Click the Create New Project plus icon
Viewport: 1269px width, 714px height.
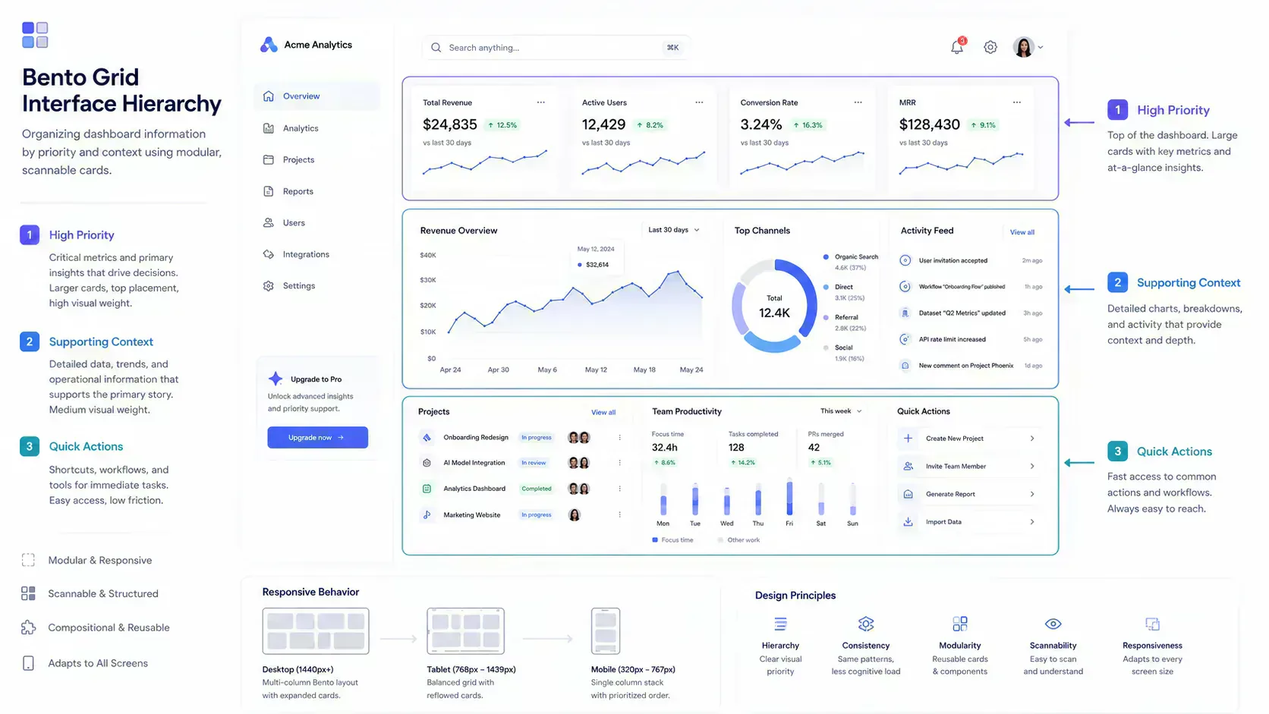coord(908,438)
